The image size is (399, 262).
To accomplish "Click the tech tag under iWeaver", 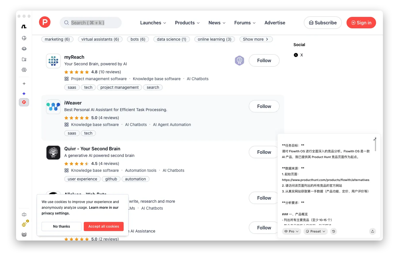I will click(x=88, y=133).
